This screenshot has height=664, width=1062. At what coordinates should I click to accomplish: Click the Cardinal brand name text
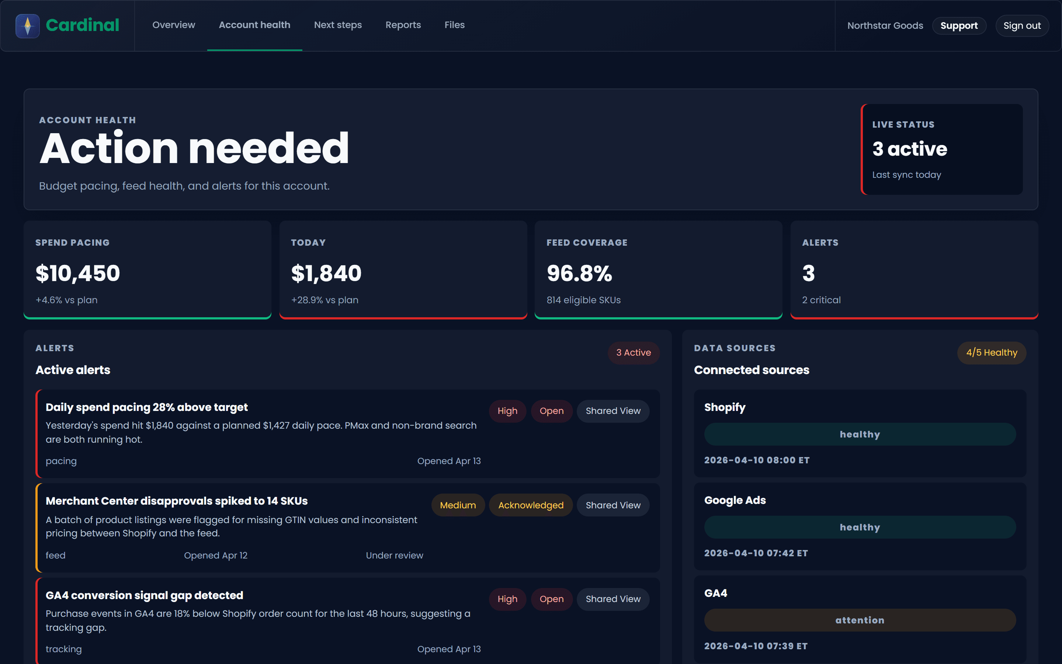[82, 25]
